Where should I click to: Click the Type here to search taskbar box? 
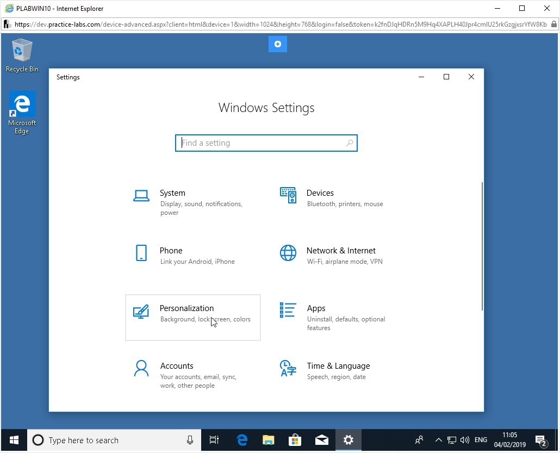[x=114, y=440]
